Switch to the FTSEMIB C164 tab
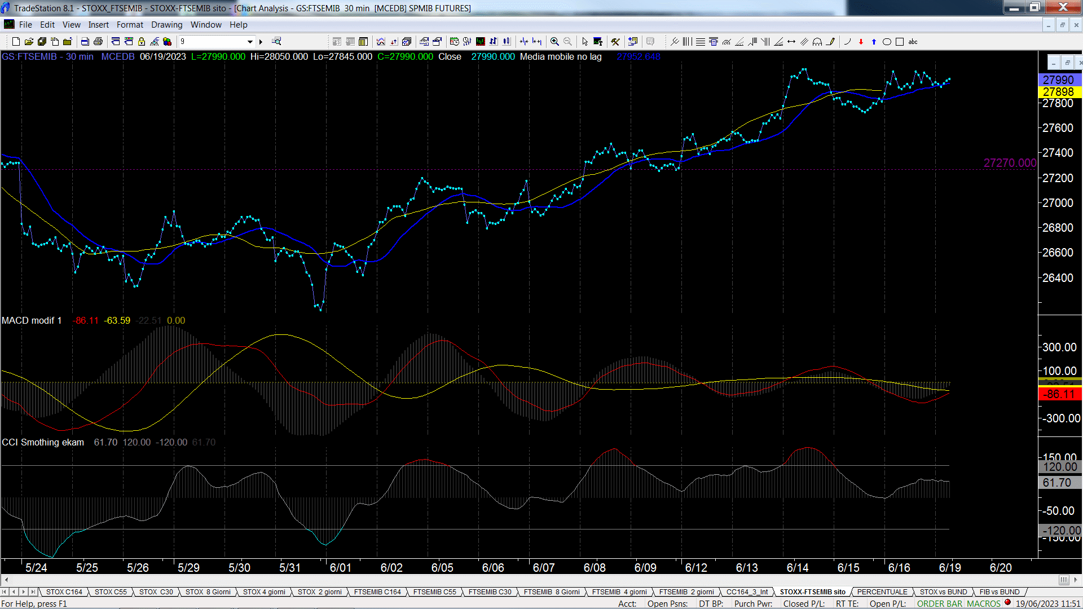This screenshot has height=609, width=1083. pyautogui.click(x=377, y=592)
